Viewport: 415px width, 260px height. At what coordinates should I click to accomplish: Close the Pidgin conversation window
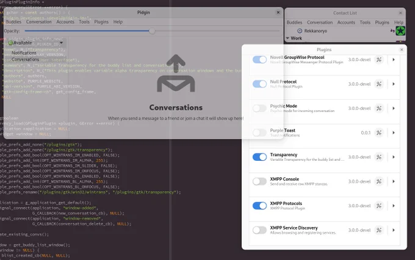pos(278,12)
